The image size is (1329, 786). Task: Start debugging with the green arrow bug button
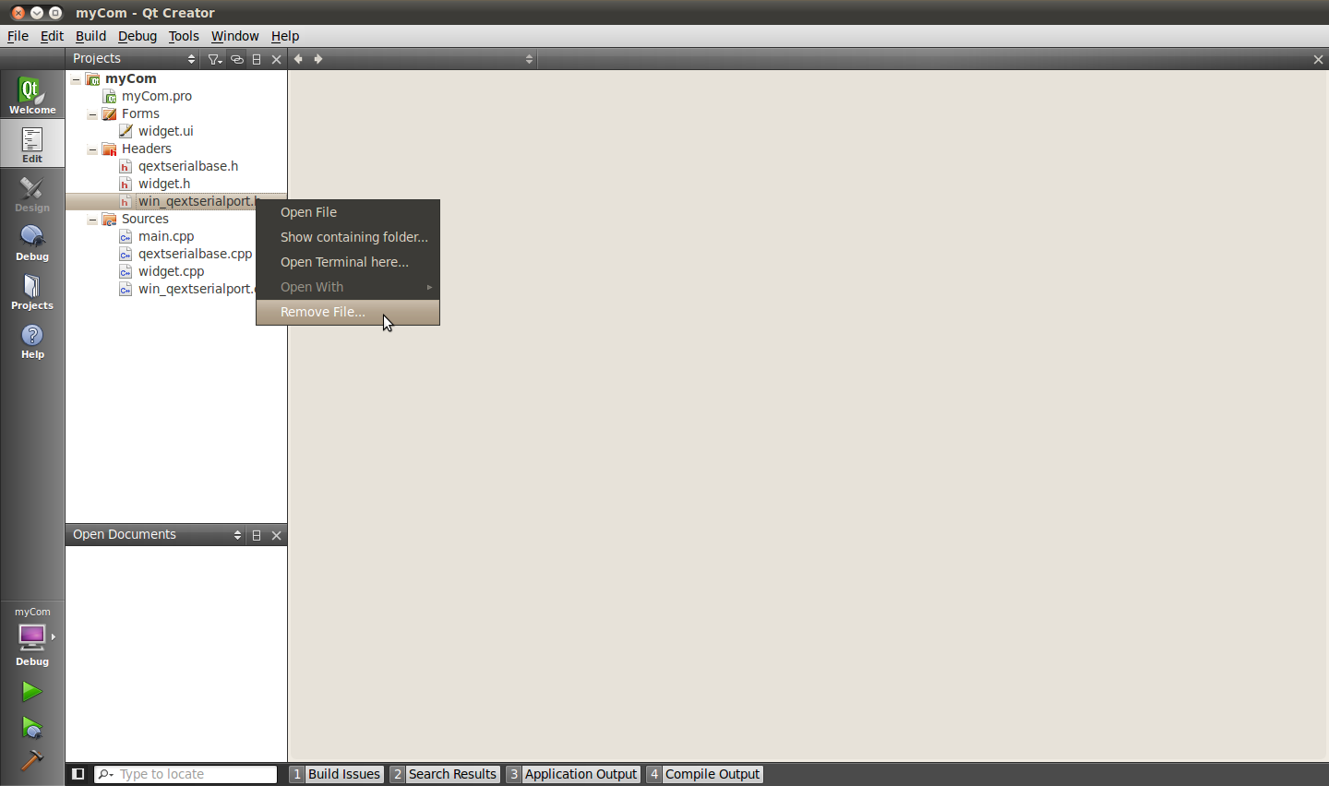point(32,728)
